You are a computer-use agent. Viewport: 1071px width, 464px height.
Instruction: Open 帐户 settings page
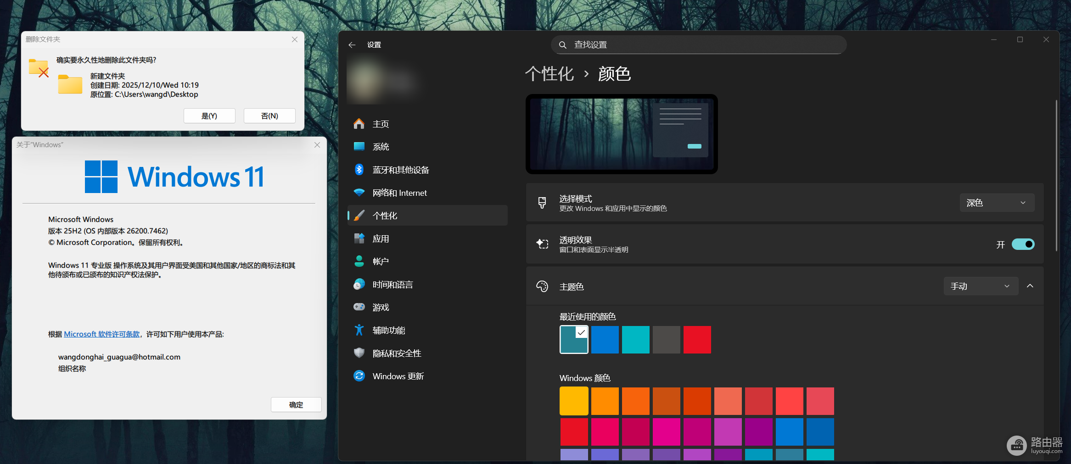[x=427, y=261]
